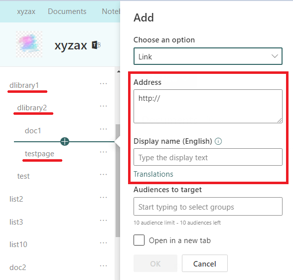Open the ellipsis menu next to doc1
Screen dimensions: 293x280
103,129
